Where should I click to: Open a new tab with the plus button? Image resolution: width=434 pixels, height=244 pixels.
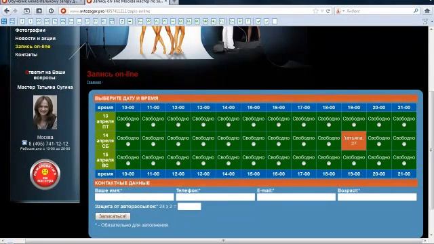click(x=174, y=1)
